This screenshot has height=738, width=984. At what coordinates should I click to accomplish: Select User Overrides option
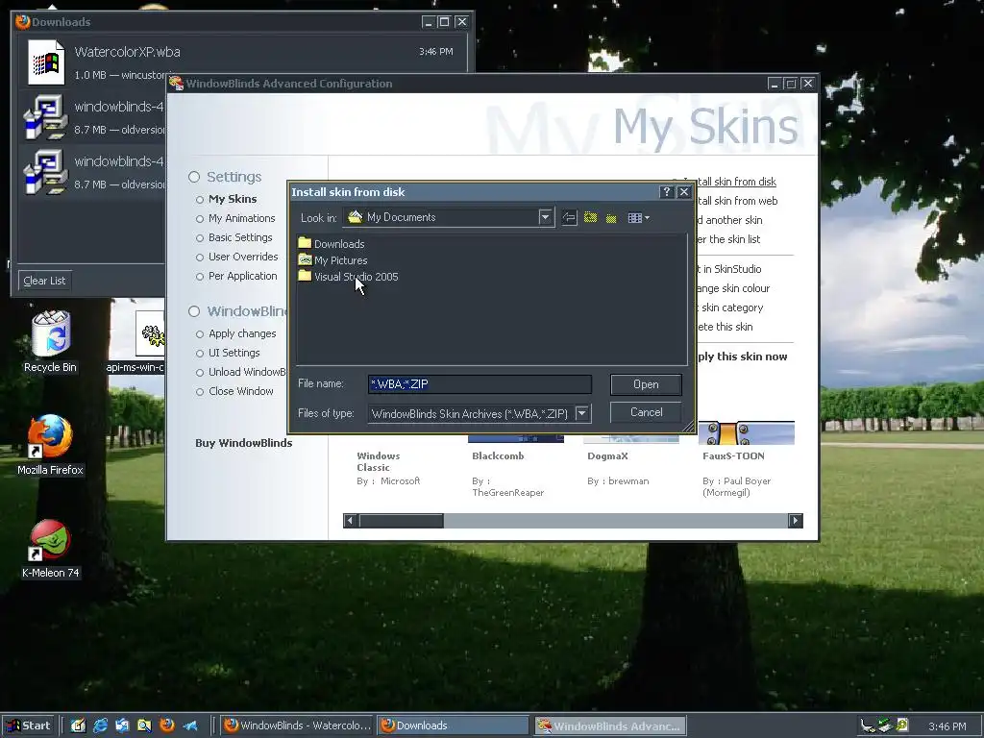236,257
